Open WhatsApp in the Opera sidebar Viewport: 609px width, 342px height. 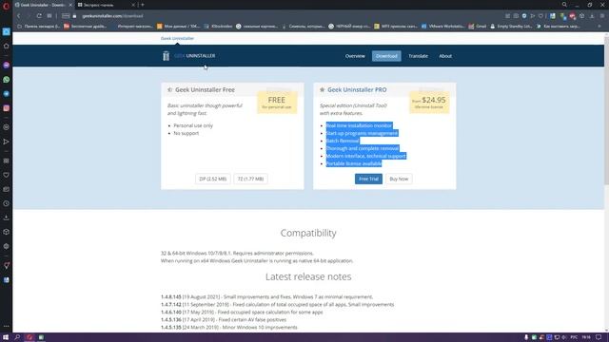coord(7,80)
